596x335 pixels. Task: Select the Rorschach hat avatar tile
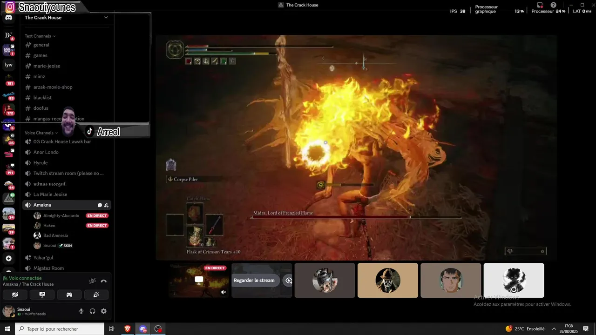387,281
